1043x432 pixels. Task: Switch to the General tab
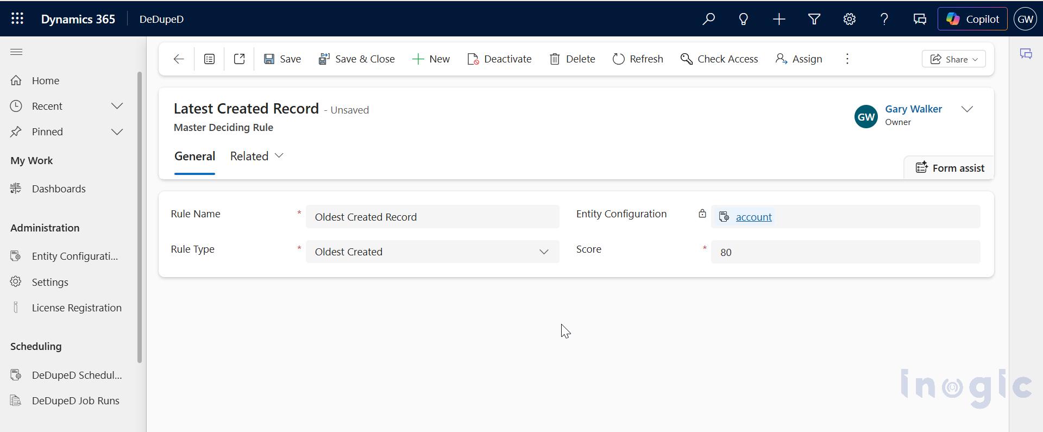(194, 156)
